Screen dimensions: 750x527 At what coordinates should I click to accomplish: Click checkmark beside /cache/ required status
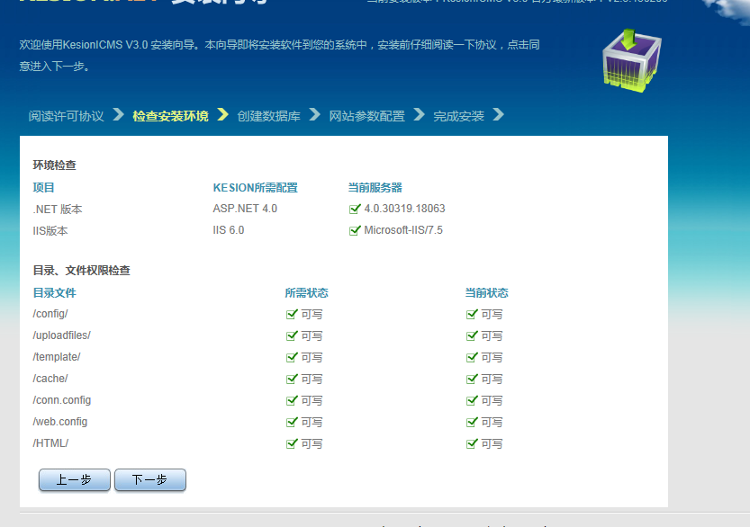point(292,379)
